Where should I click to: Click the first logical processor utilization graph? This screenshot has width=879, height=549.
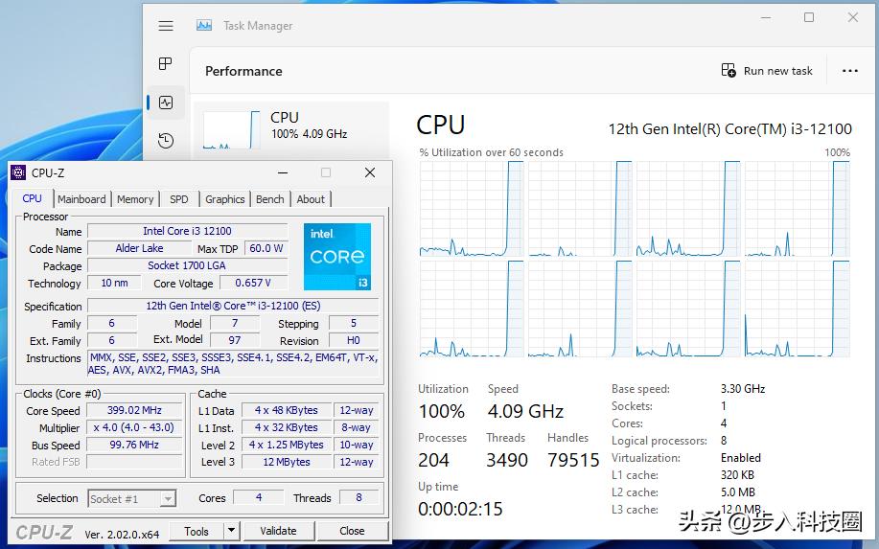(x=472, y=209)
